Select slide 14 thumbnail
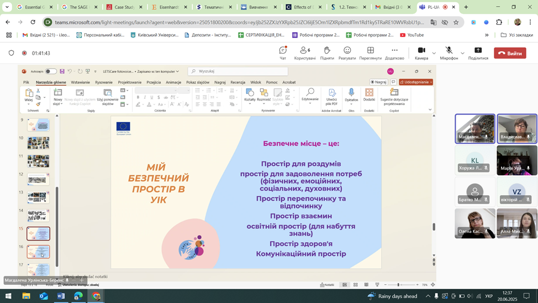The width and height of the screenshot is (538, 303). [38, 215]
